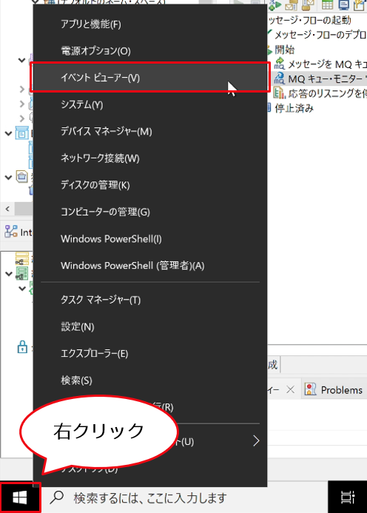Screen dimensions: 367x513
Task: Click the toolbar table grid icon
Action: point(327,5)
